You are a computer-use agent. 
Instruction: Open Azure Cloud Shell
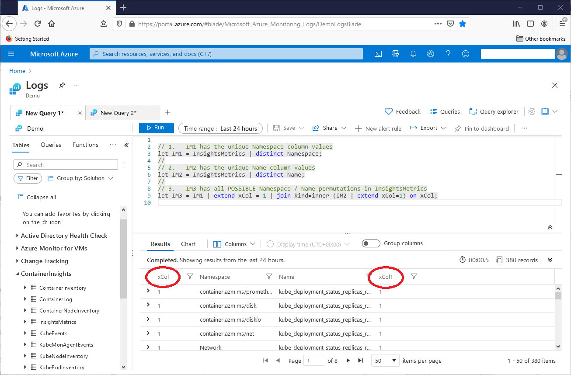pos(378,53)
